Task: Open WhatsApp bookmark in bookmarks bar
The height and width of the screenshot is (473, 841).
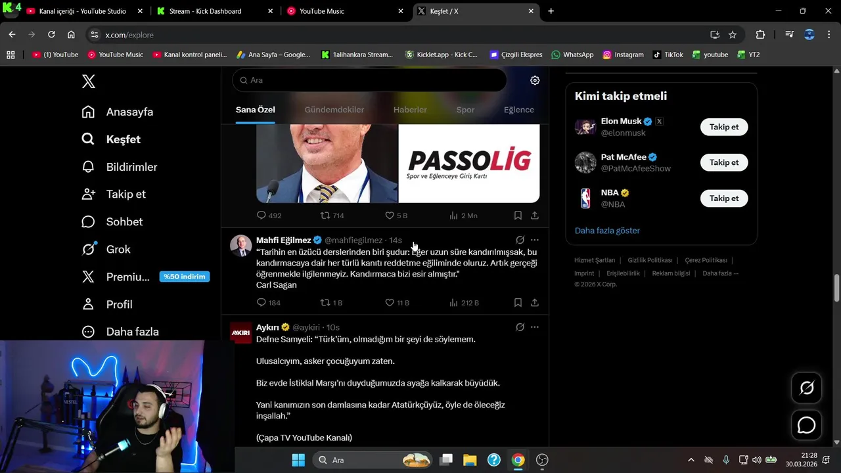Action: click(x=572, y=55)
